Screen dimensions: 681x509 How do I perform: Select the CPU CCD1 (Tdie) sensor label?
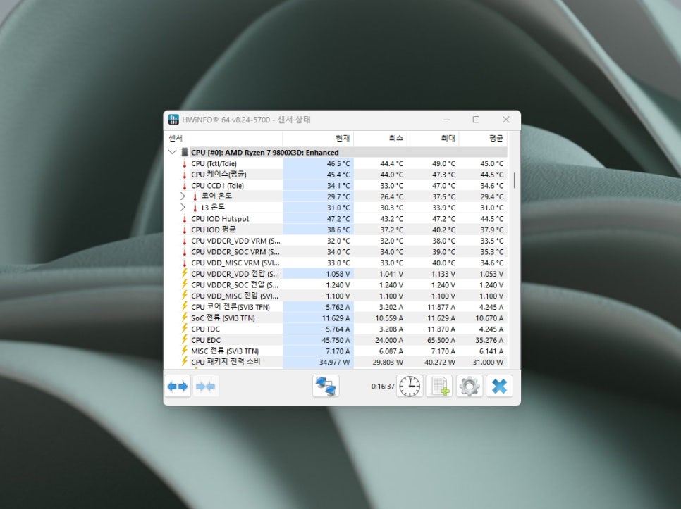218,186
